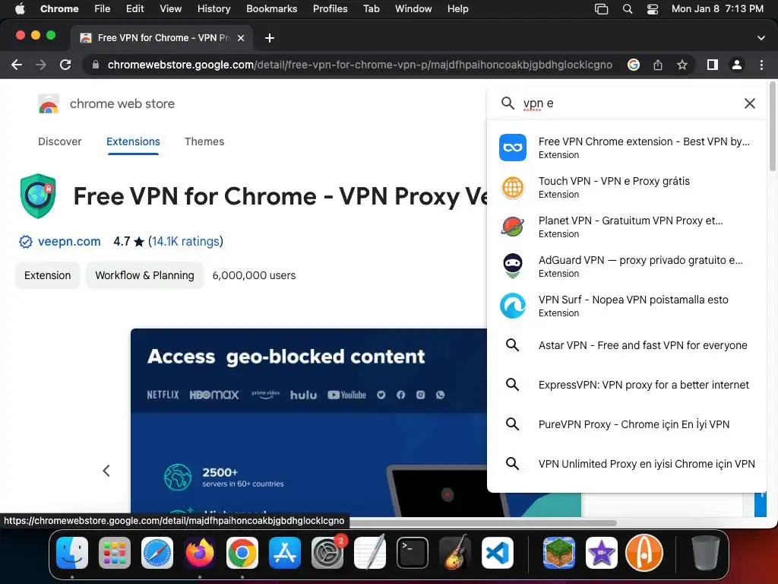Open the Profiles menu
This screenshot has height=584, width=778.
tap(330, 9)
